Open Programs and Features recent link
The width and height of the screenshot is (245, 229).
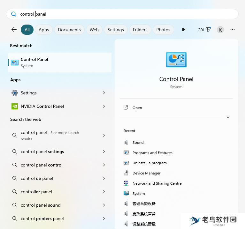(152, 153)
